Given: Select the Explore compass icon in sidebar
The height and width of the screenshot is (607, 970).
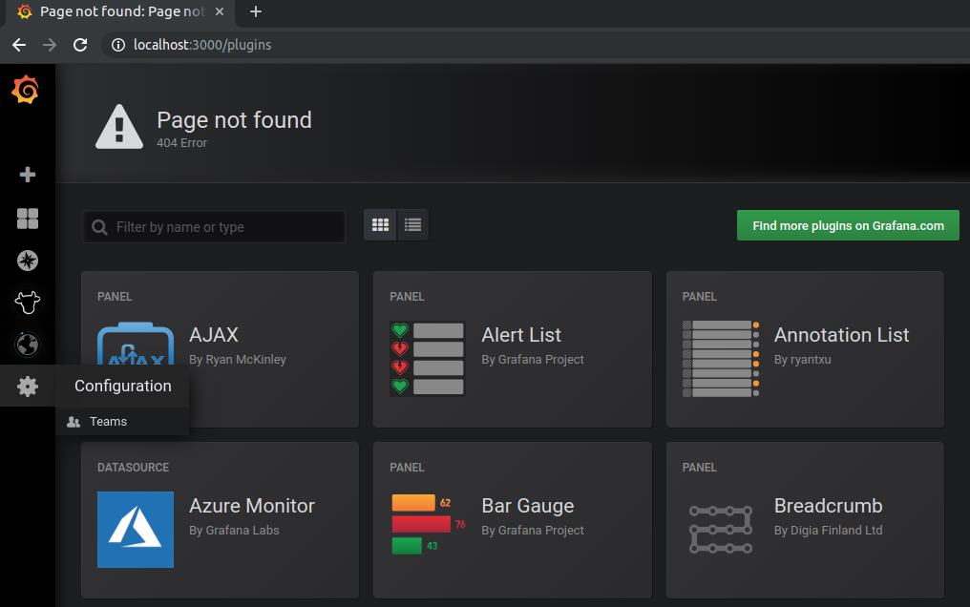Looking at the screenshot, I should pyautogui.click(x=27, y=260).
